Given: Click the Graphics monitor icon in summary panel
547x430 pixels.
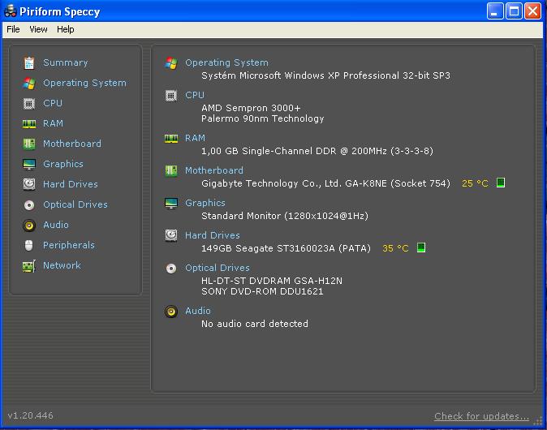Looking at the screenshot, I should point(171,203).
